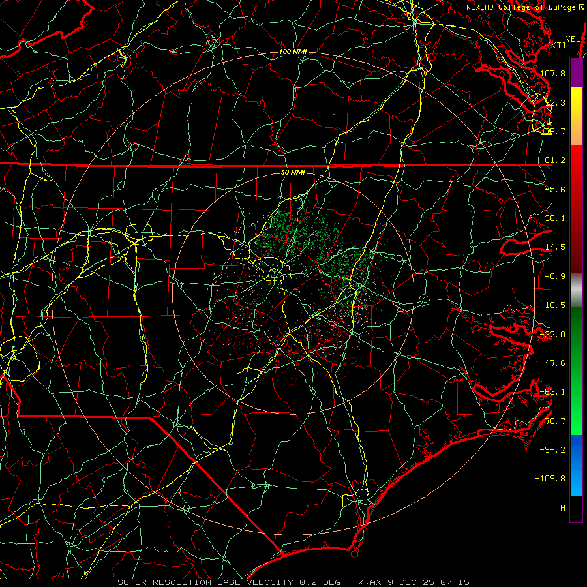Click the VEL label above the color scale
The height and width of the screenshot is (587, 587).
coord(573,39)
